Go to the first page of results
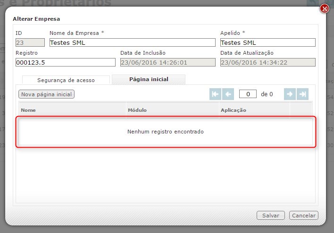The width and height of the screenshot is (334, 233). [215, 94]
